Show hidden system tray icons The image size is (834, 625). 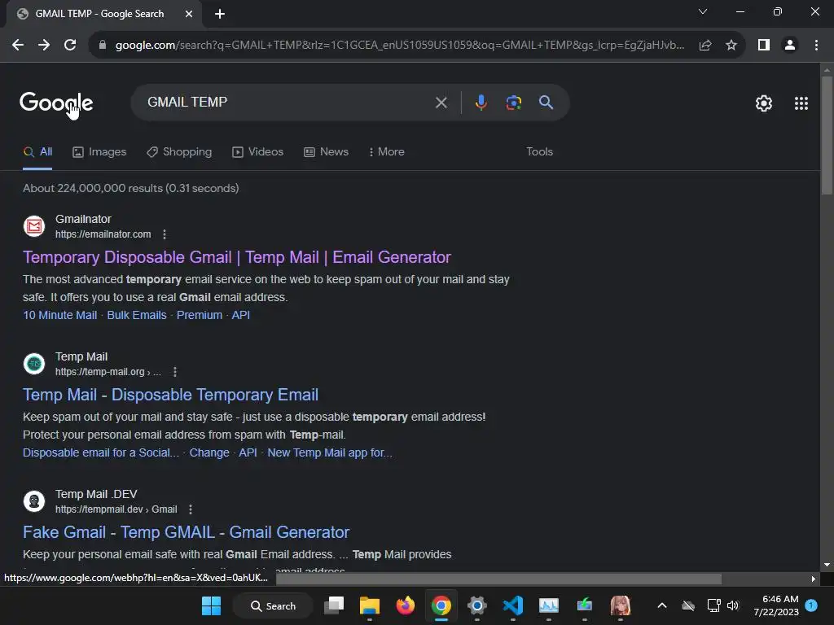pos(661,605)
